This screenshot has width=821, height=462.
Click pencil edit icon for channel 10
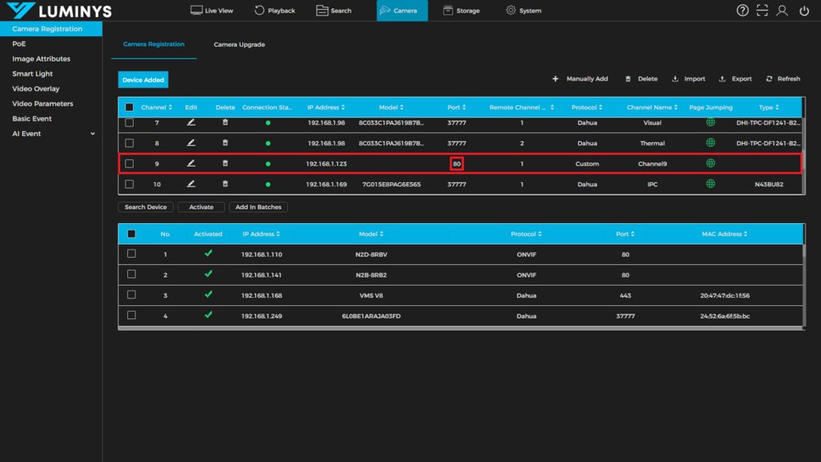coord(191,184)
